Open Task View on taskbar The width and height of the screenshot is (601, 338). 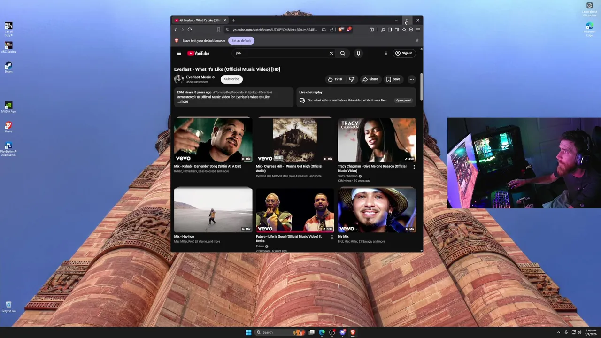tap(311, 332)
